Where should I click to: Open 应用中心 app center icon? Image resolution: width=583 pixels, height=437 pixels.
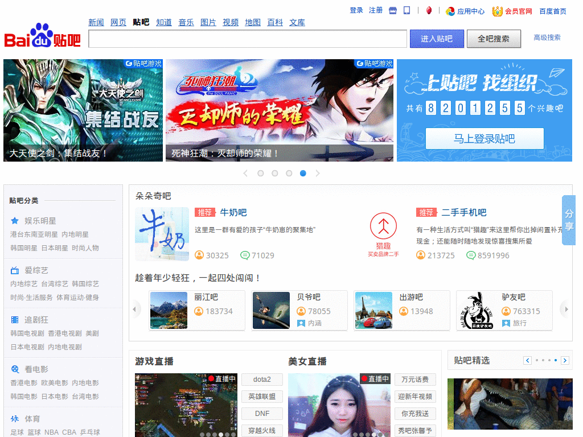pos(450,11)
